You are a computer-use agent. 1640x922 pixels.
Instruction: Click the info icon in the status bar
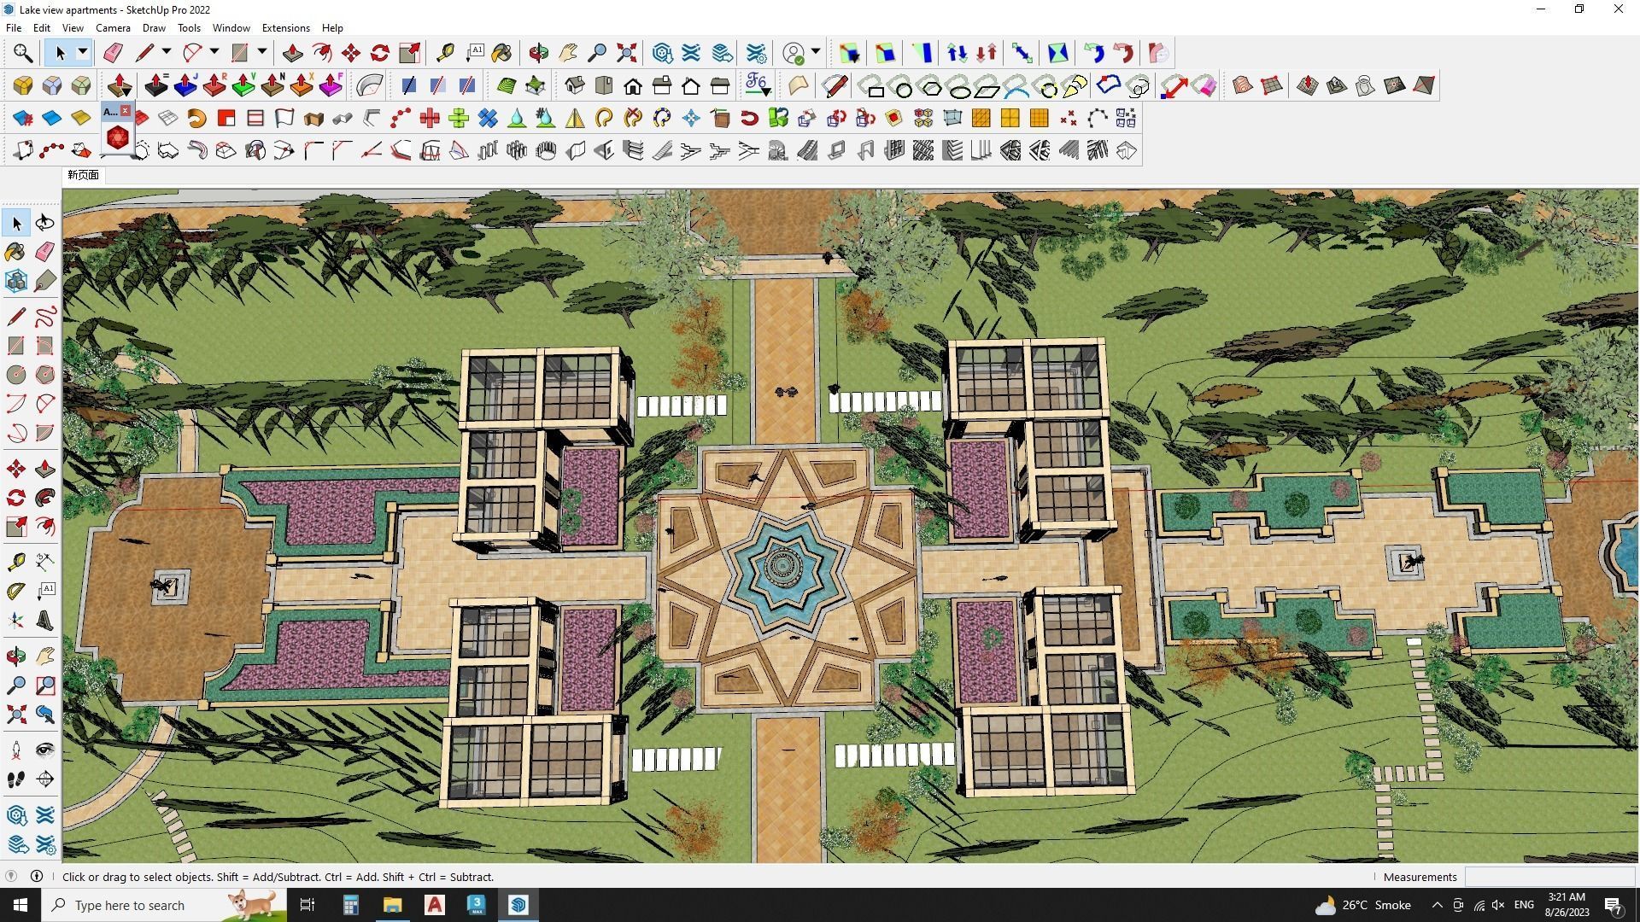point(37,877)
